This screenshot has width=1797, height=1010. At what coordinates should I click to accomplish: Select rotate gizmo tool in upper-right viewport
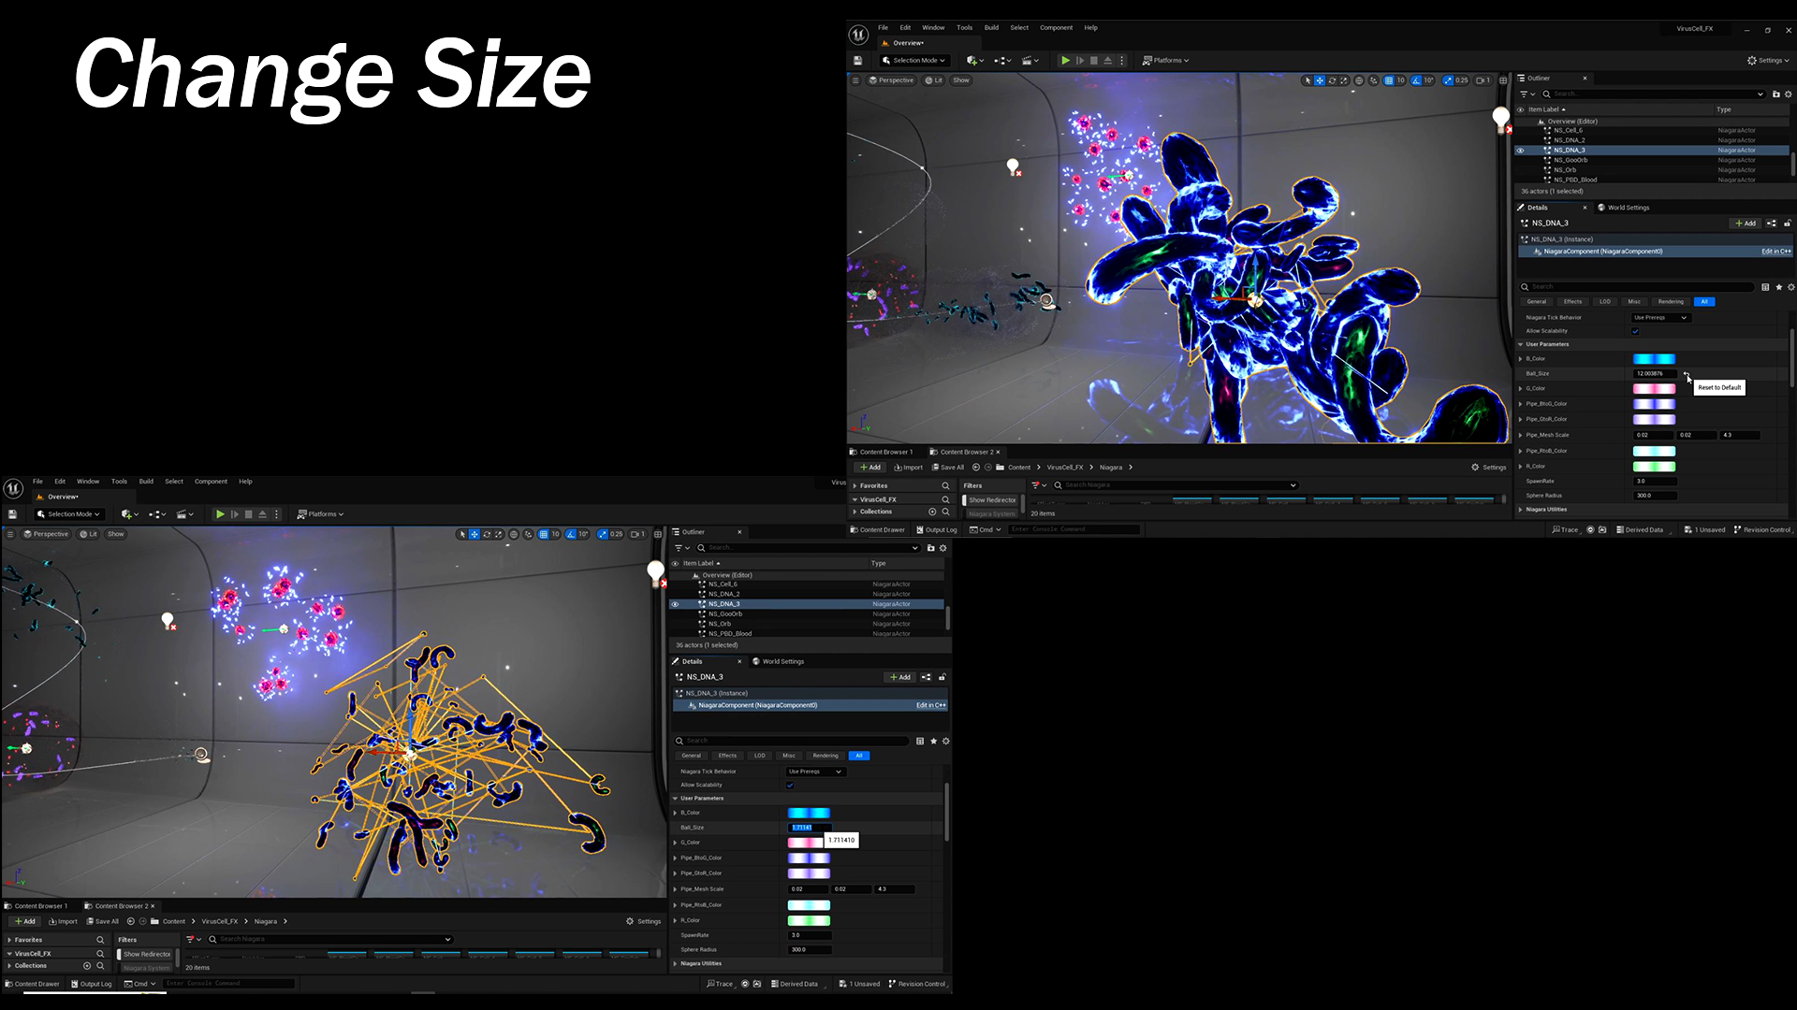tap(1332, 80)
